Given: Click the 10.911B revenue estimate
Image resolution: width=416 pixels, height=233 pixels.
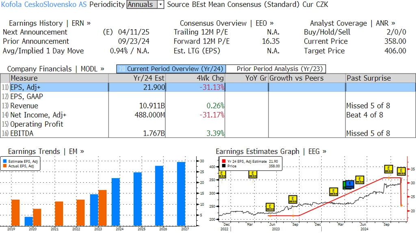Looking at the screenshot, I should pos(152,106).
